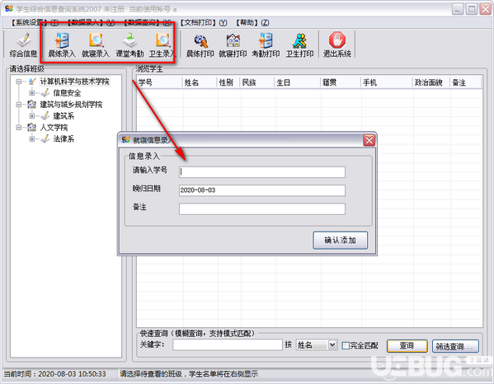Click the red 退出系统 stop icon
Image resolution: width=494 pixels, height=384 pixels.
(336, 45)
